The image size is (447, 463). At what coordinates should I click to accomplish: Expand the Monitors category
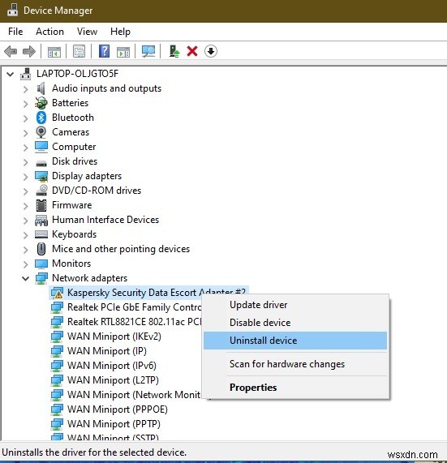click(26, 264)
